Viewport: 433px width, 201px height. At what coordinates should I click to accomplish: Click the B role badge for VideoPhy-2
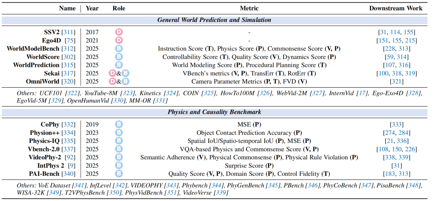point(119,157)
